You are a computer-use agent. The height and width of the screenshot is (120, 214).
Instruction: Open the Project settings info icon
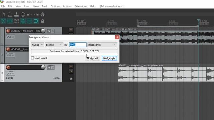coord(23,14)
